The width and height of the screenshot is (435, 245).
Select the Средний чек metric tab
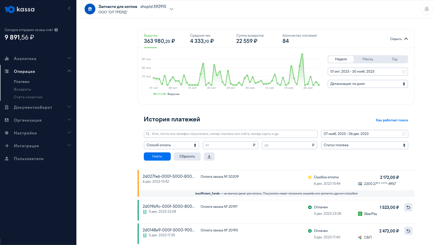[202, 39]
